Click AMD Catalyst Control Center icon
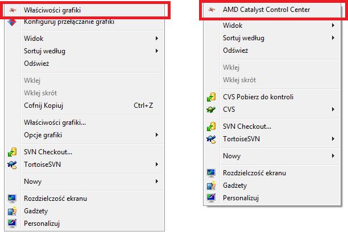 pos(212,10)
